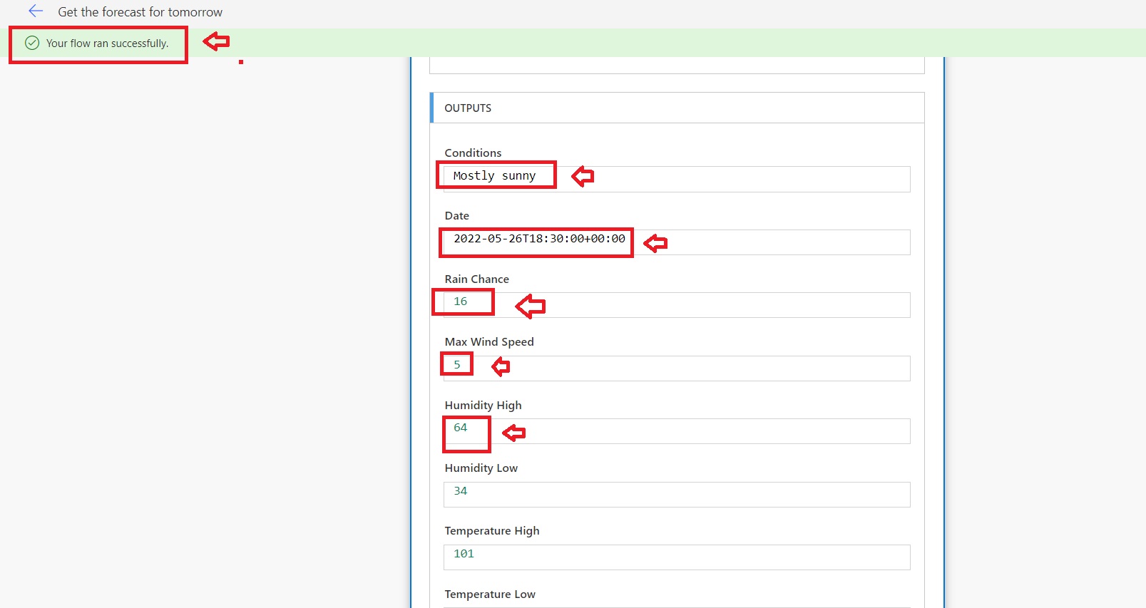The height and width of the screenshot is (608, 1146).
Task: Click the red arrow beside the success message
Action: point(216,41)
